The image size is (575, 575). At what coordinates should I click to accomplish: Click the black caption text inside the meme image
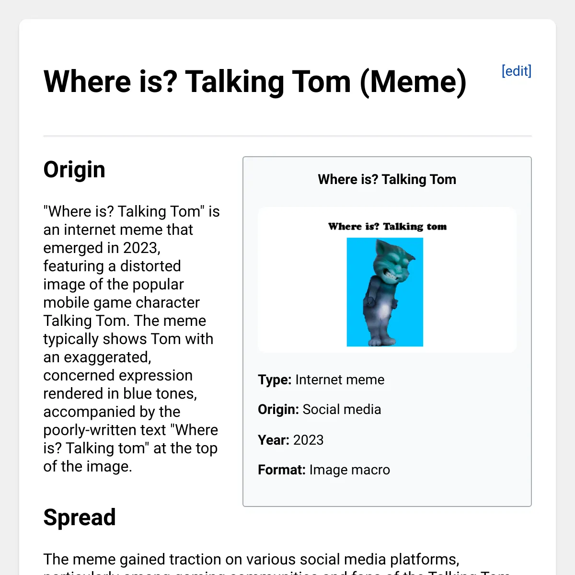tap(387, 226)
